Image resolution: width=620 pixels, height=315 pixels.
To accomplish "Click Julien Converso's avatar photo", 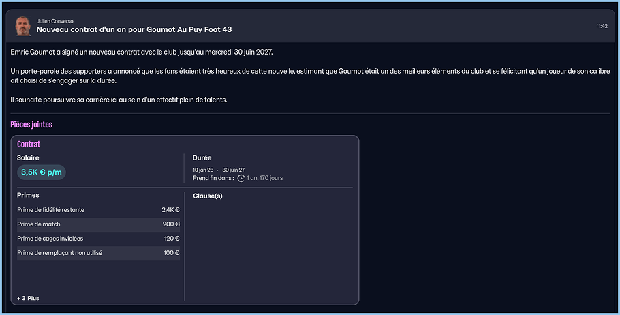I will tap(22, 26).
